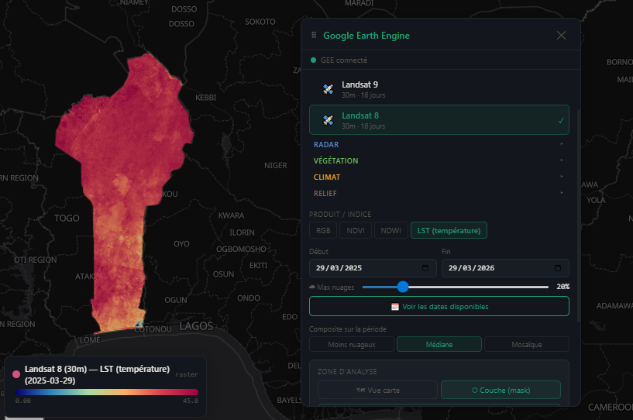The image size is (633, 420).
Task: Click the Landsat 8 selected checkmark
Action: pyautogui.click(x=561, y=120)
